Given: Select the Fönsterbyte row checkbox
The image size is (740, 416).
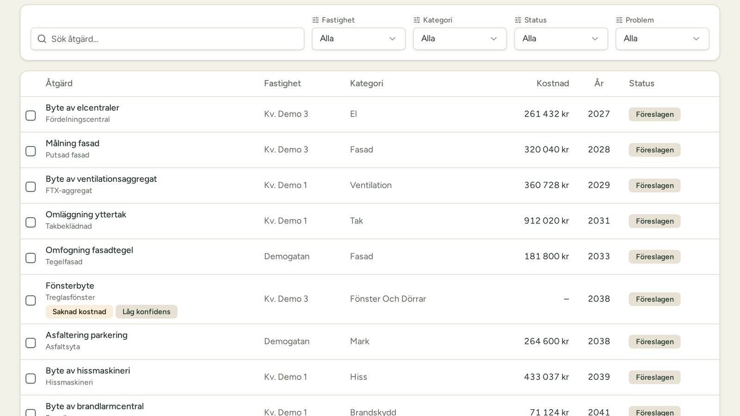Looking at the screenshot, I should point(31,300).
